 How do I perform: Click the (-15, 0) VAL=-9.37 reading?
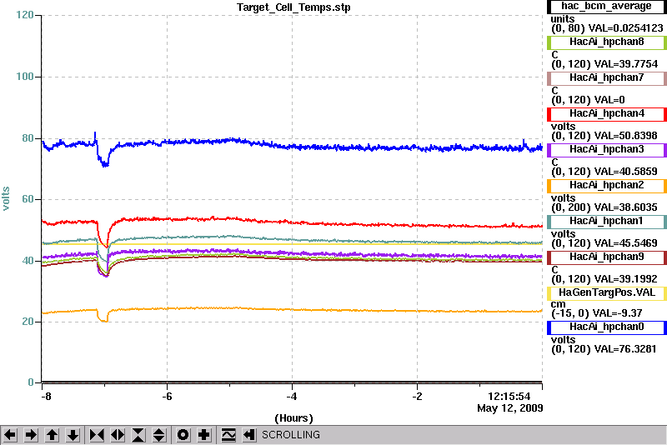596,313
